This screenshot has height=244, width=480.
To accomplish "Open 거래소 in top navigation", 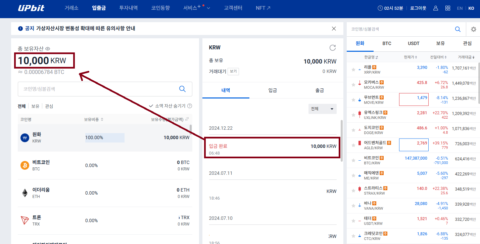I will [x=71, y=8].
